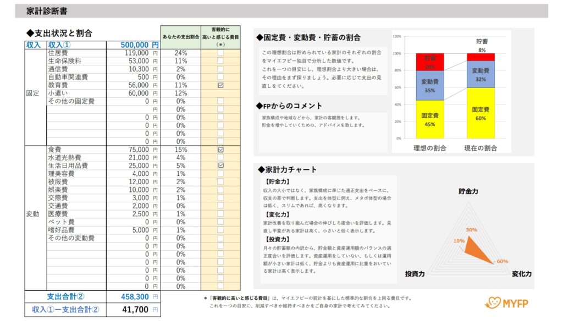Tick the 水道光熱費 checkbox

220,157
